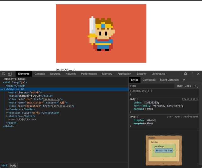This screenshot has width=202, height=168.
Task: Click the element.style rule block
Action: pyautogui.click(x=164, y=93)
